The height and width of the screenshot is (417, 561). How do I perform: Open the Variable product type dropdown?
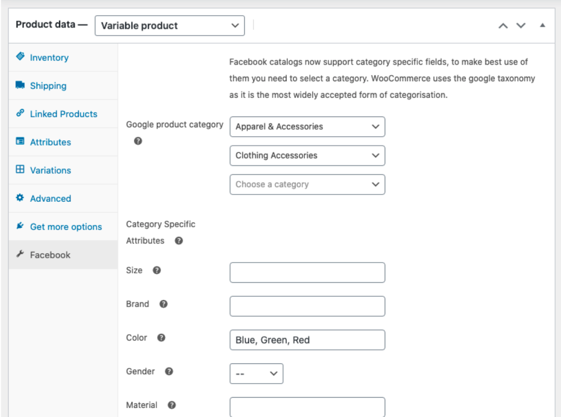click(169, 26)
